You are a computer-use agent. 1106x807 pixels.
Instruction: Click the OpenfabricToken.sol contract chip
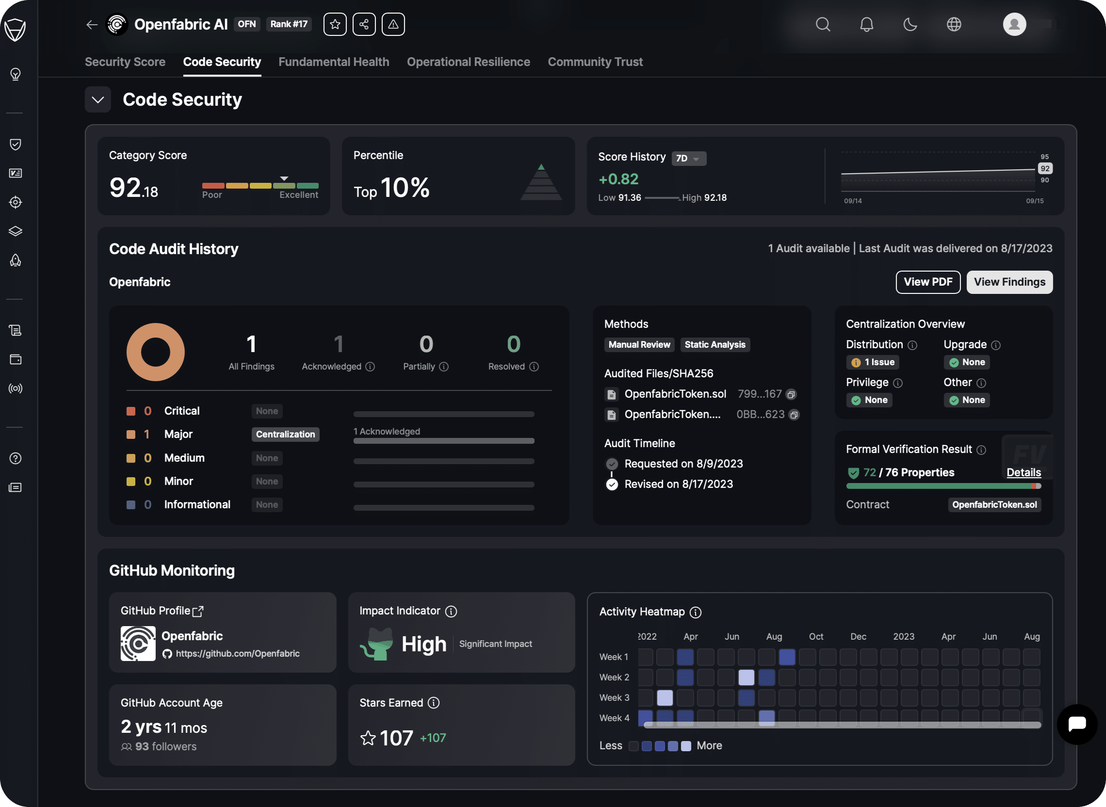[x=994, y=505]
